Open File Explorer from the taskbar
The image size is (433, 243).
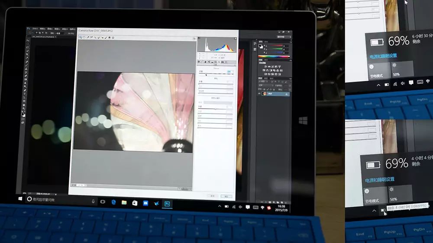pyautogui.click(x=124, y=202)
